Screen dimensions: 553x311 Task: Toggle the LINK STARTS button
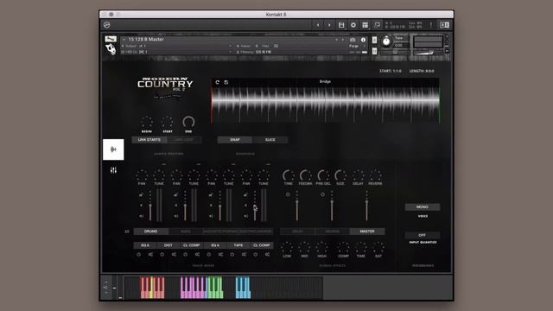click(x=149, y=140)
